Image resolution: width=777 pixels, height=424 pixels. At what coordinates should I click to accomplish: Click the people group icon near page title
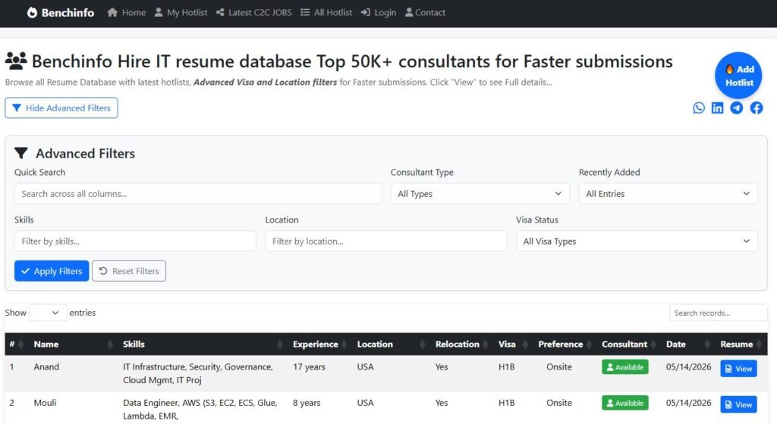pos(16,61)
